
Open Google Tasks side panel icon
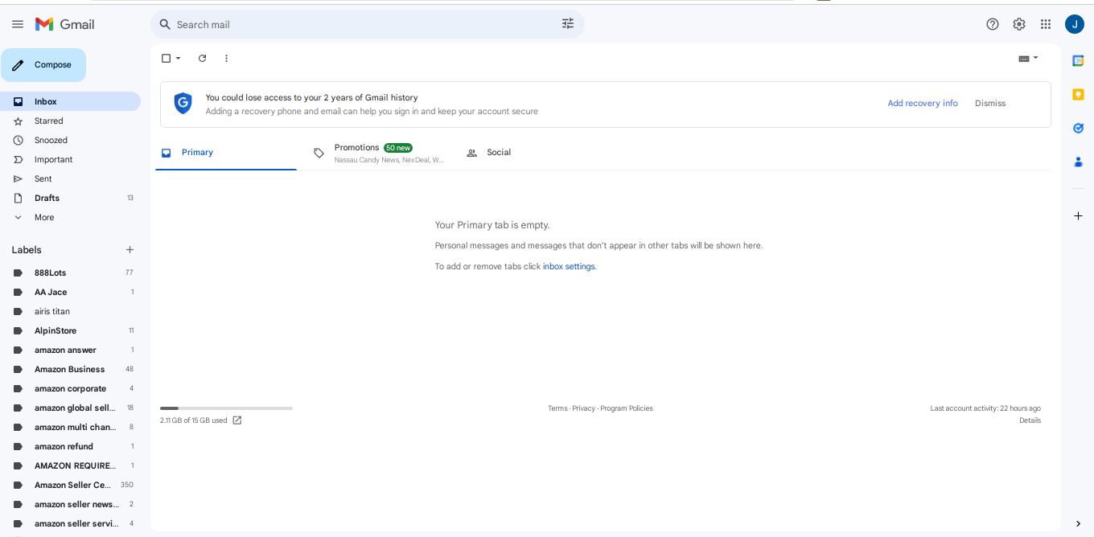coord(1078,128)
